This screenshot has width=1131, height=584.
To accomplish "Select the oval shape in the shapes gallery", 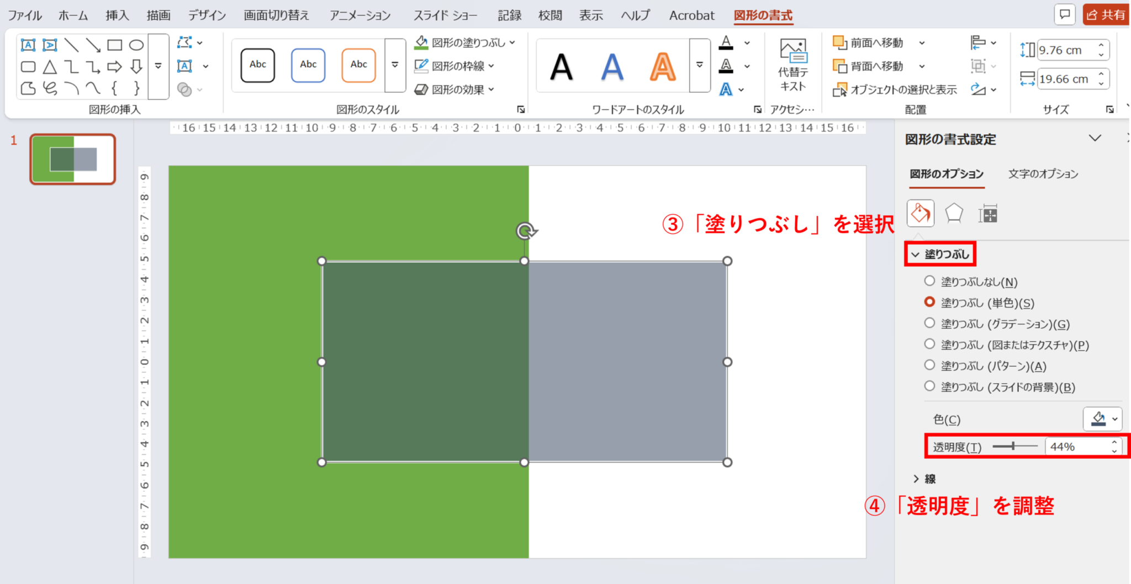I will pos(136,45).
